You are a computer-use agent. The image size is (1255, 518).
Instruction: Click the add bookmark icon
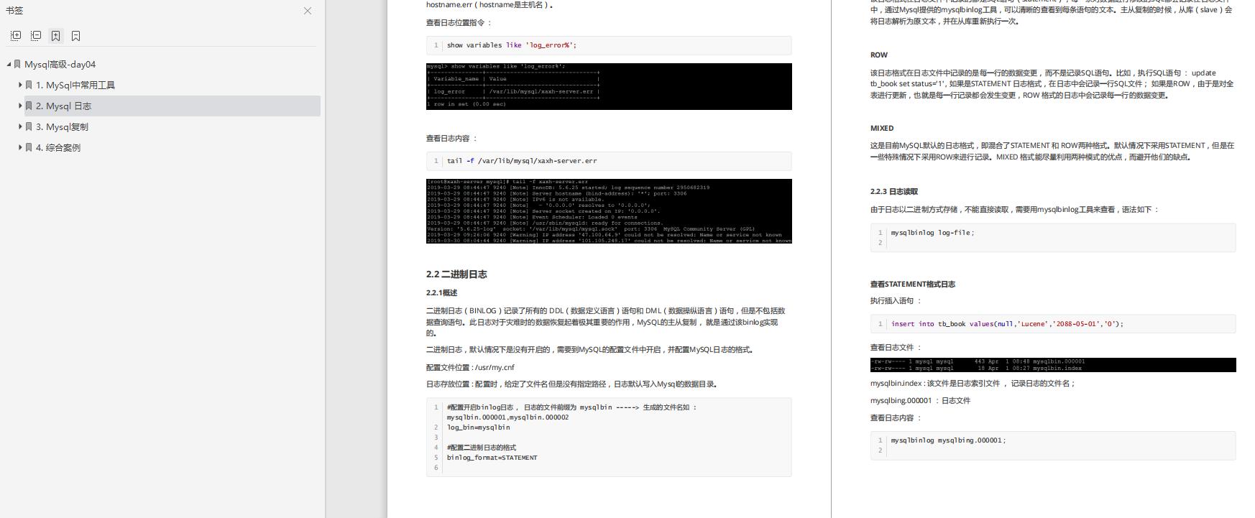coord(56,36)
